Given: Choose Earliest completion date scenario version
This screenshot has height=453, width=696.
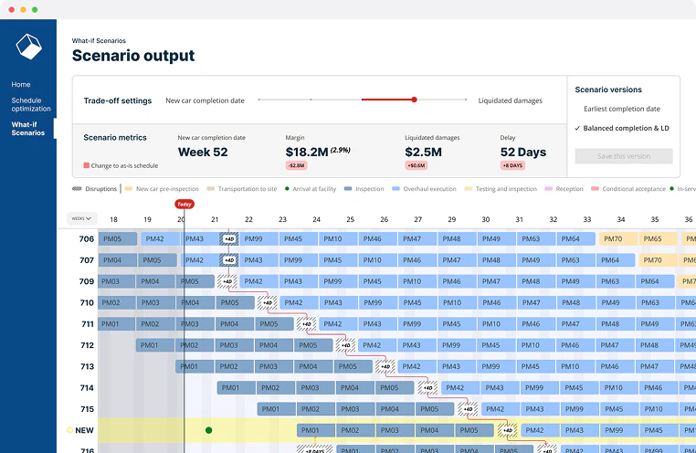Looking at the screenshot, I should 621,109.
